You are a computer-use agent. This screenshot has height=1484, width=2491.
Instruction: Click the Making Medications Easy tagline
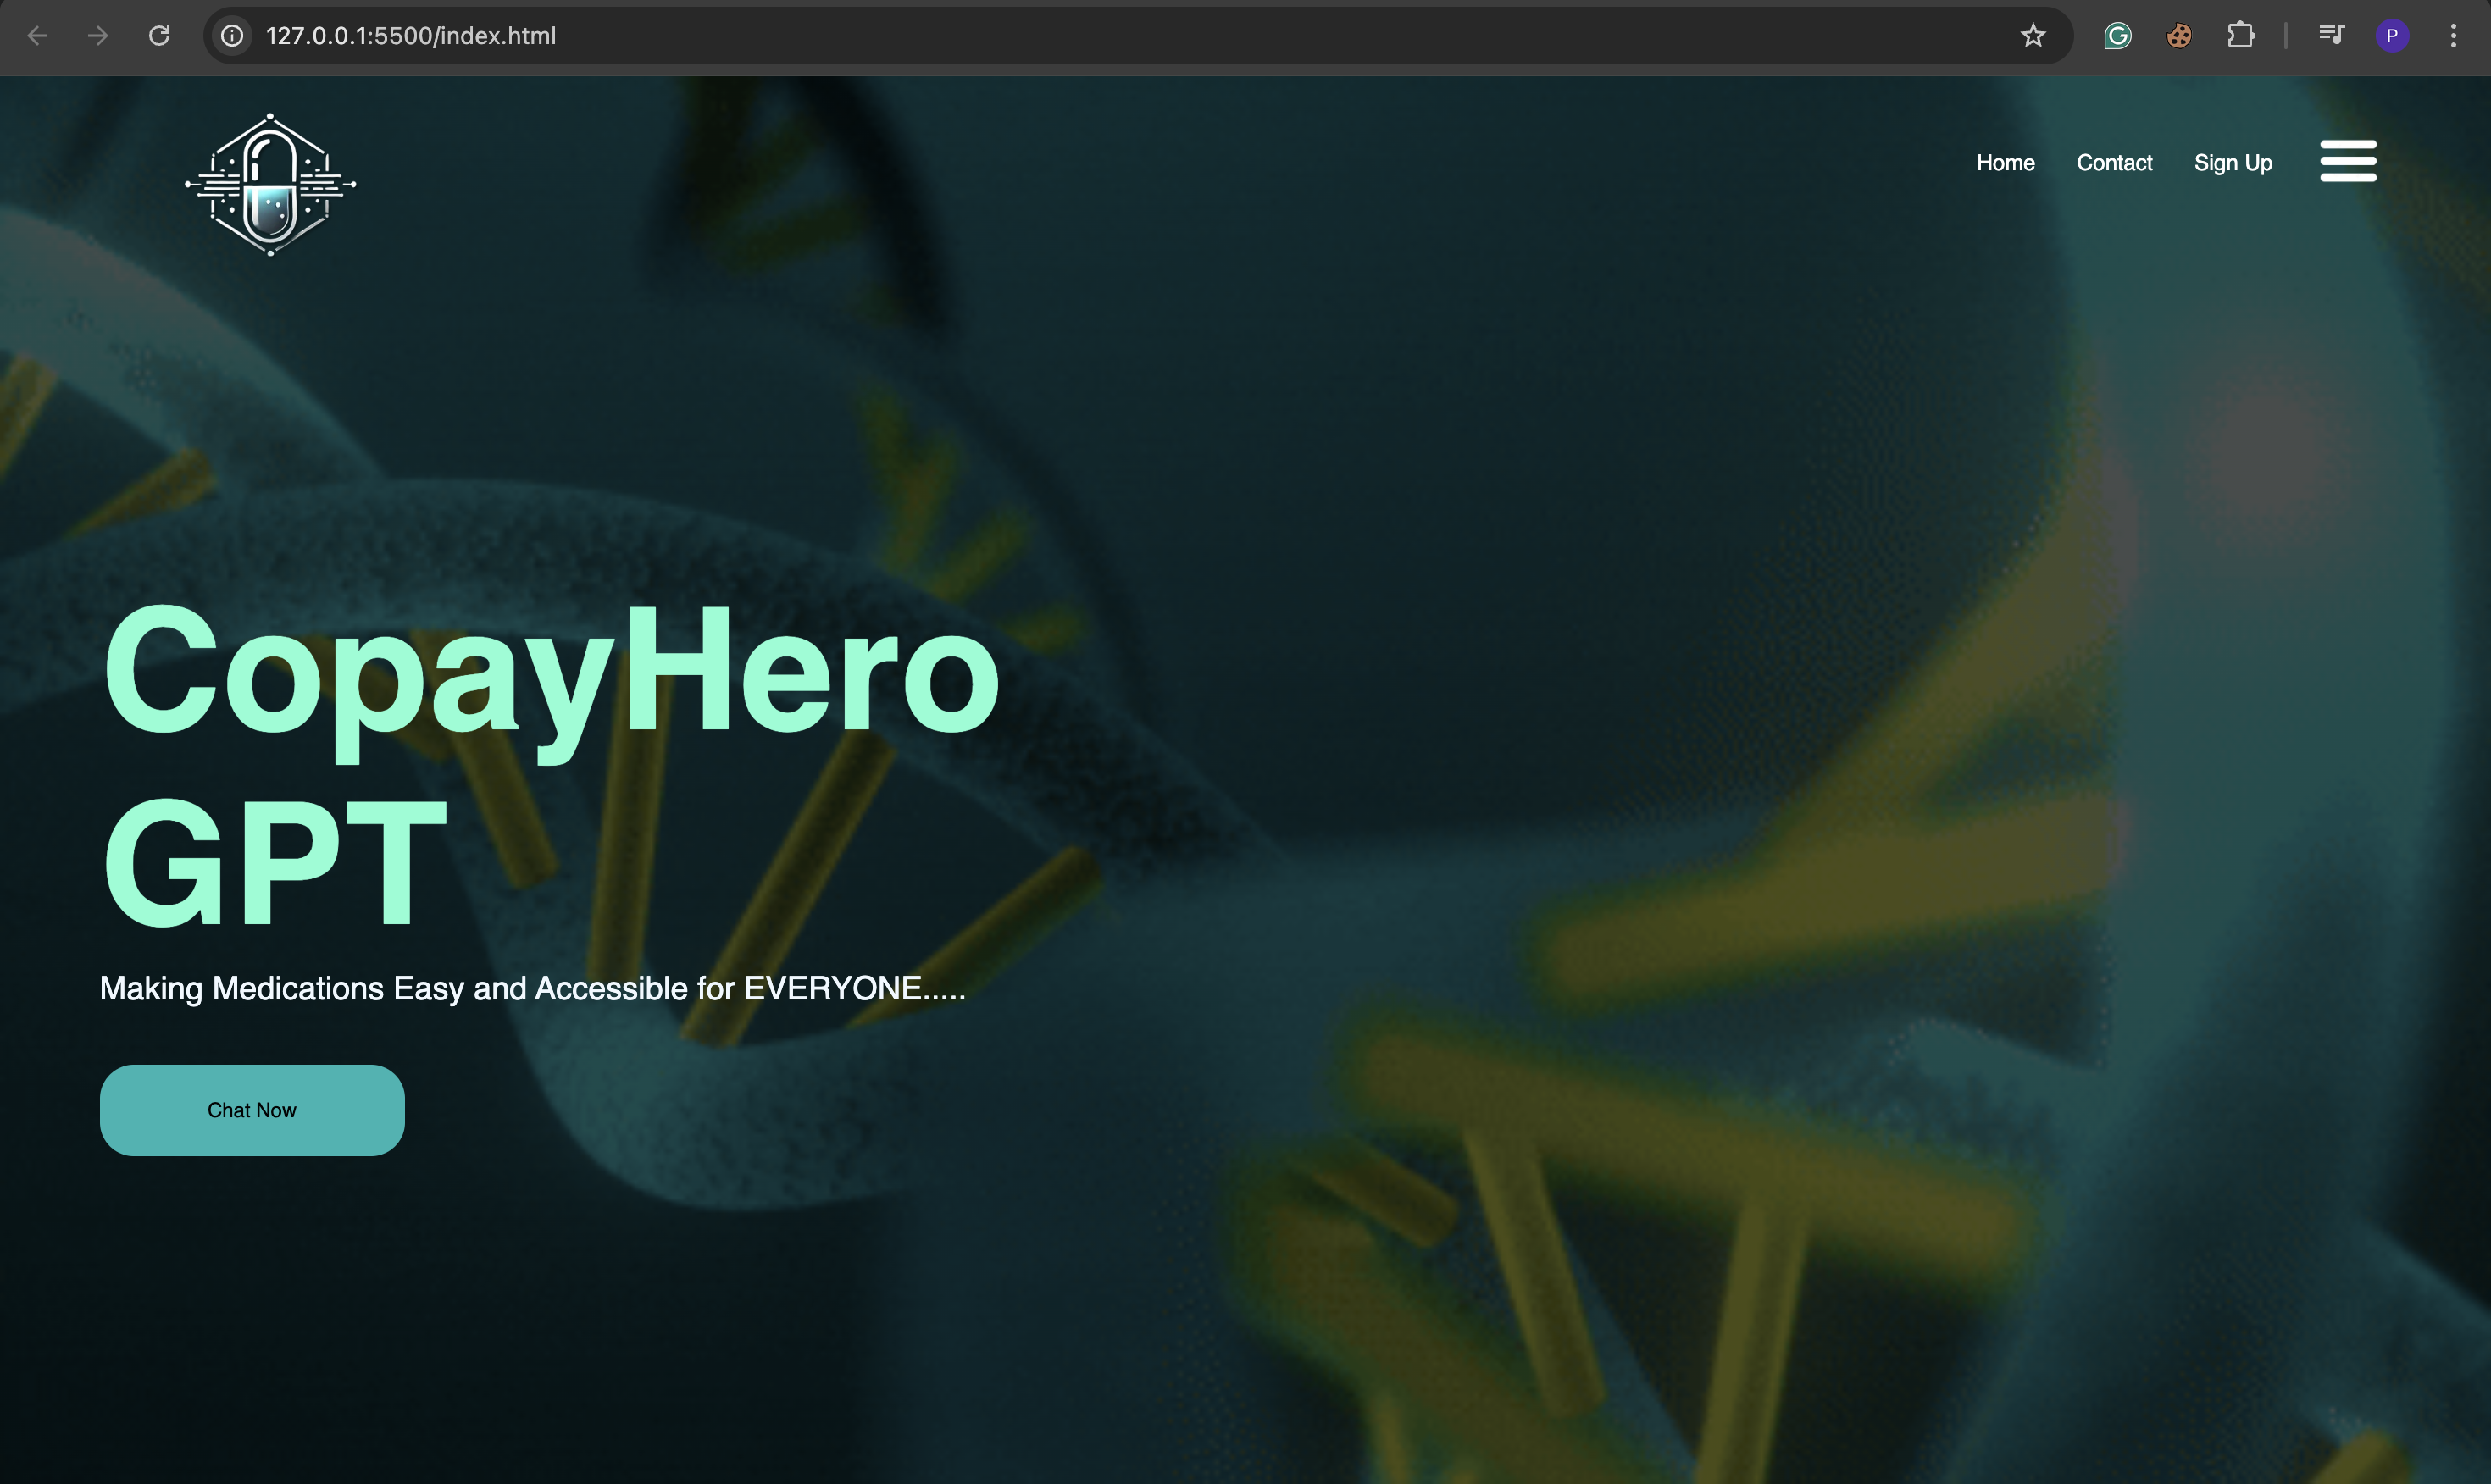532,988
